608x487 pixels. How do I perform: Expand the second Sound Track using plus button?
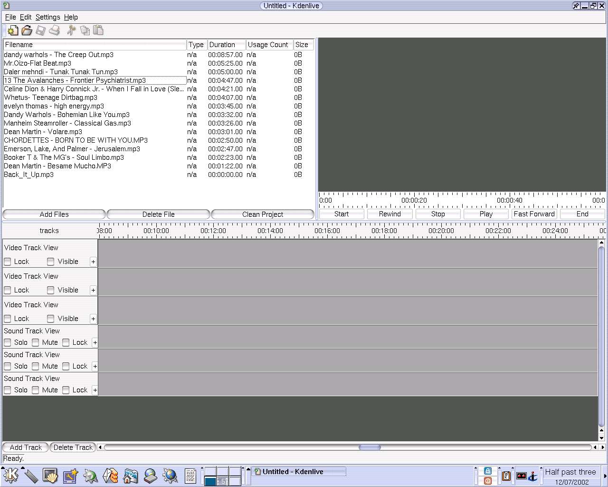[x=95, y=366]
